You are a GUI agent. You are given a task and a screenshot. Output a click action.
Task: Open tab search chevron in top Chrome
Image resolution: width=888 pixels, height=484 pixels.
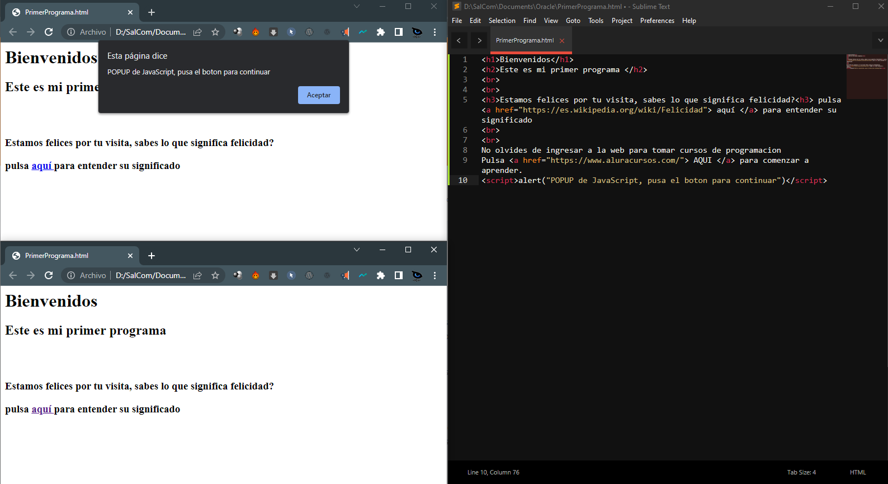pyautogui.click(x=357, y=6)
